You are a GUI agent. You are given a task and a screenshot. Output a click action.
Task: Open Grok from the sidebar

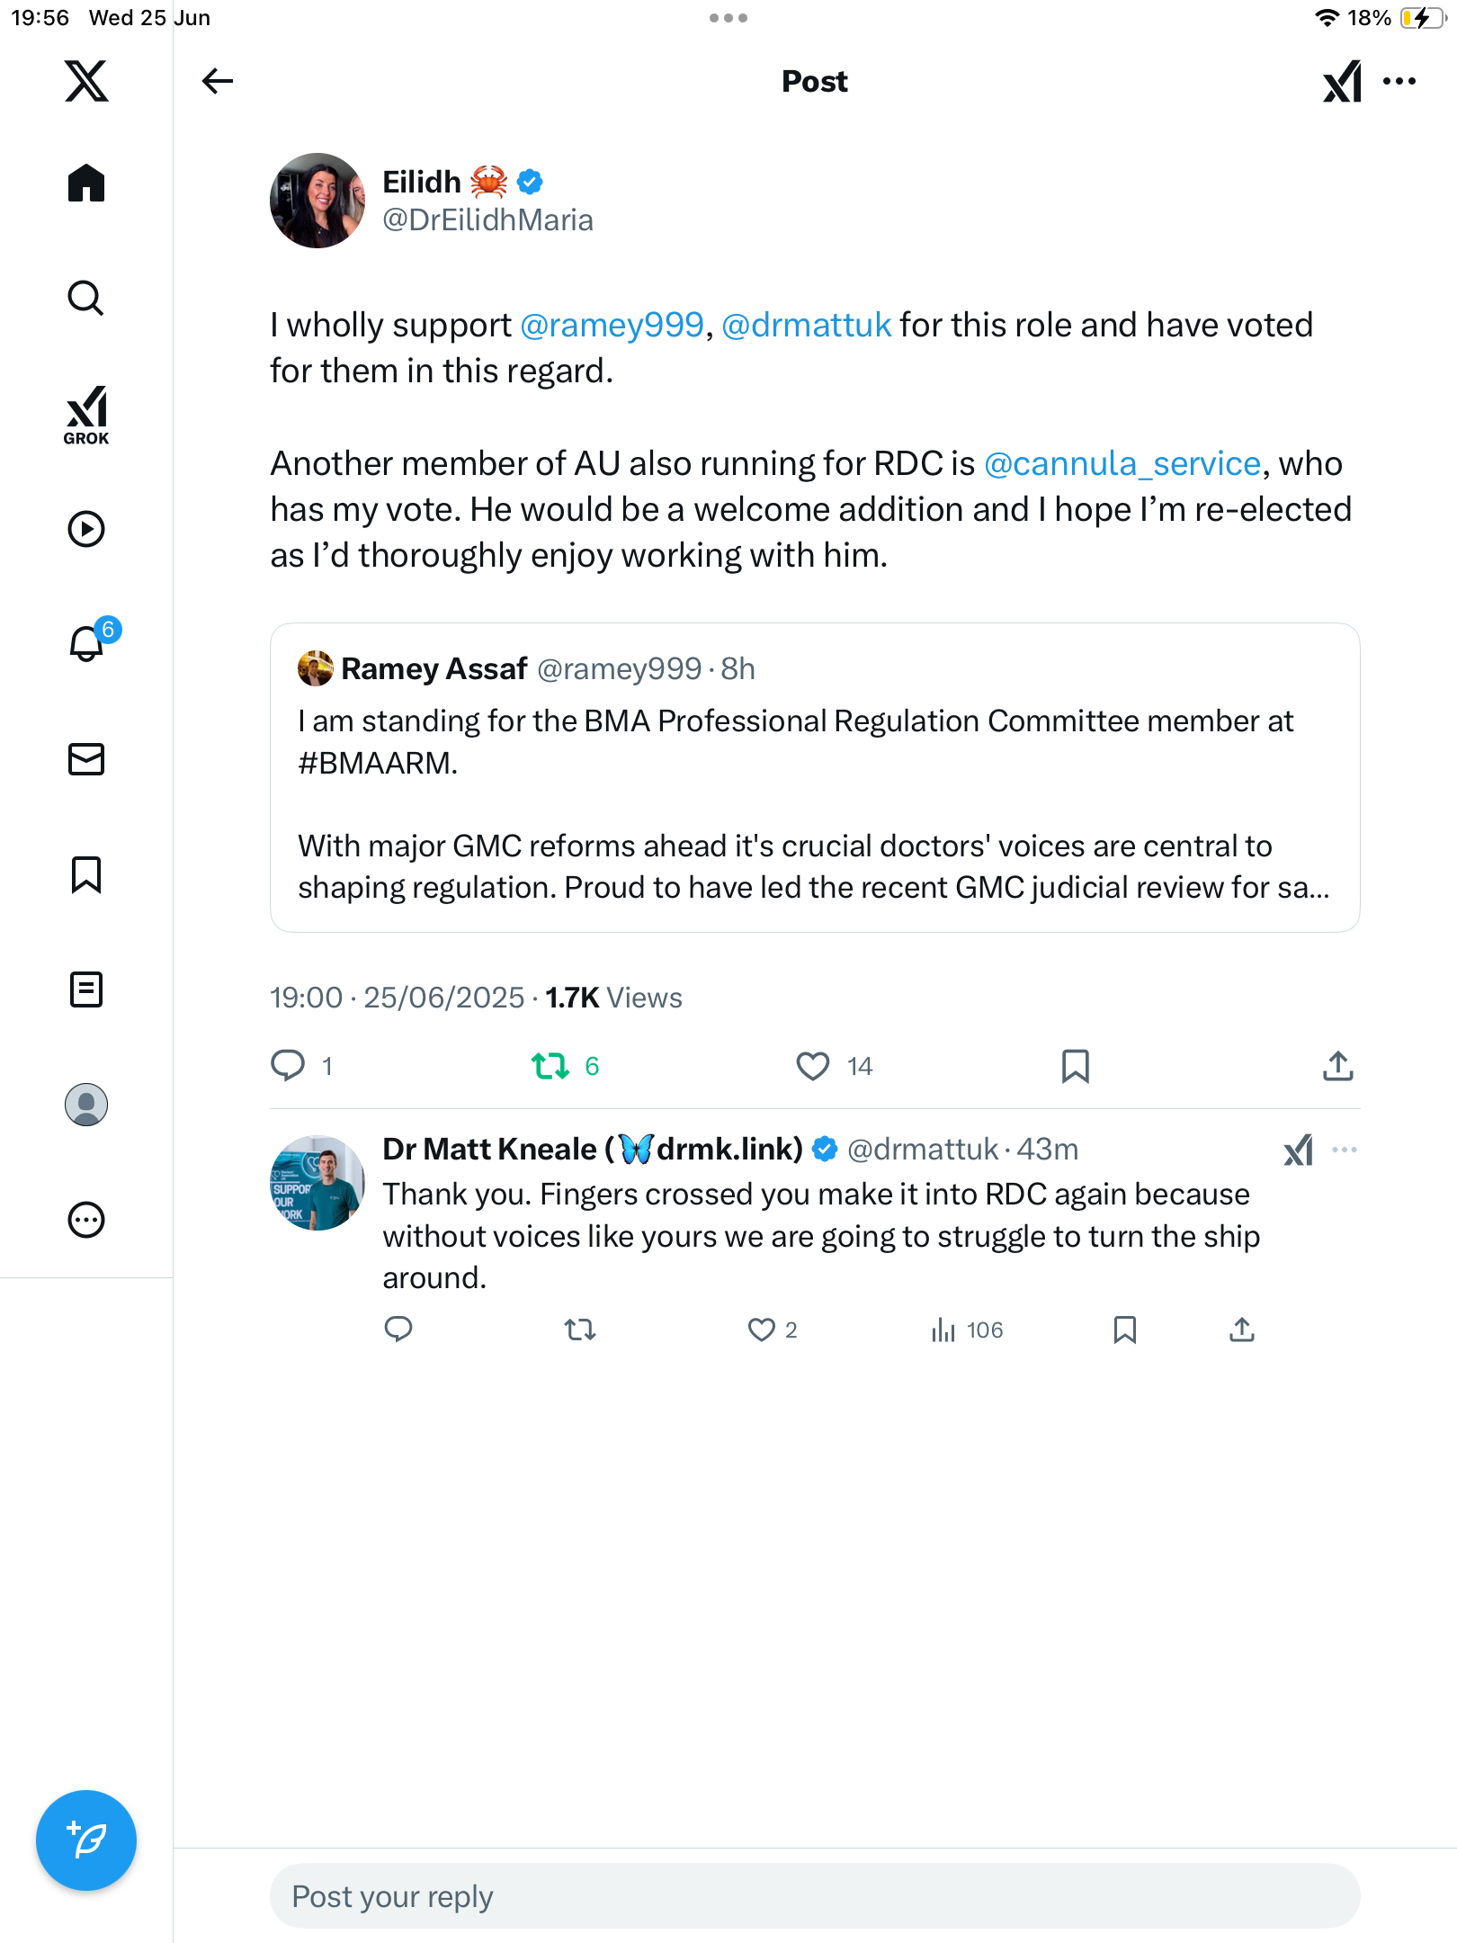(x=86, y=415)
